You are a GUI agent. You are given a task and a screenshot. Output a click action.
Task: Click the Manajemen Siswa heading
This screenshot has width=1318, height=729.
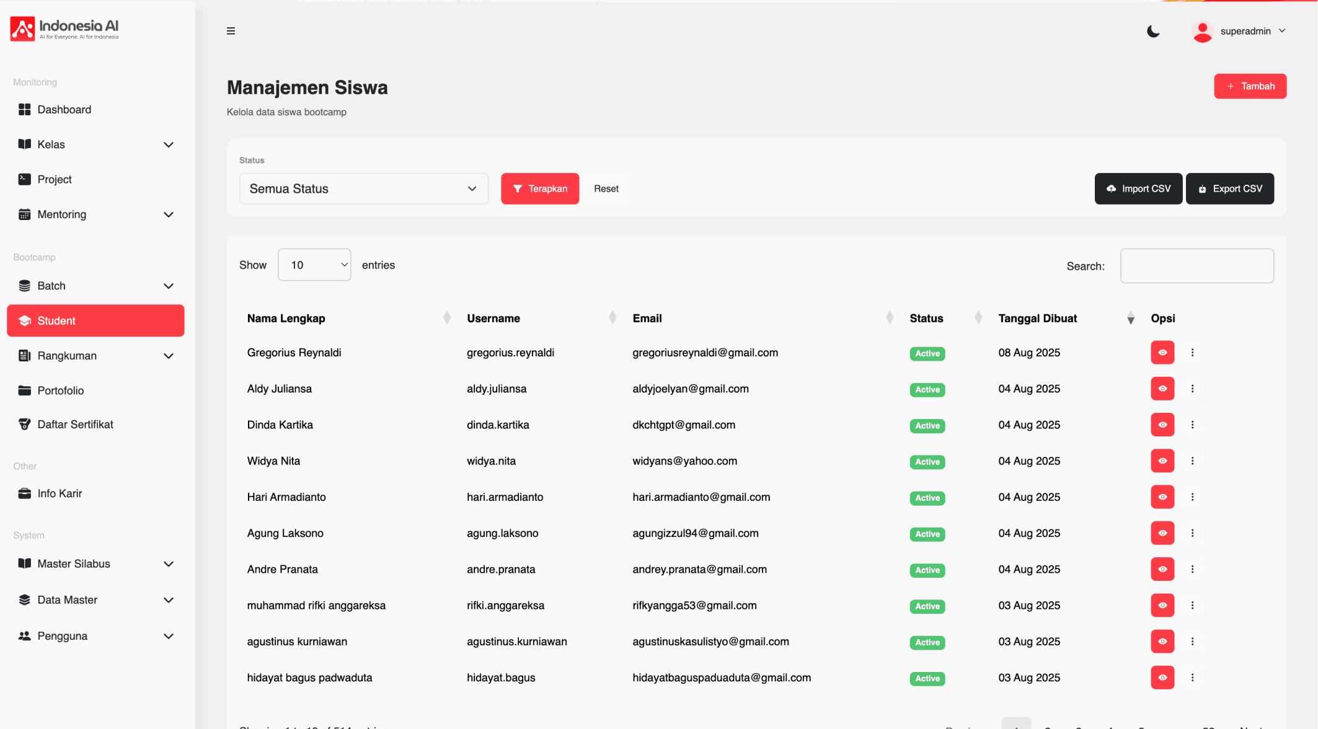(307, 87)
